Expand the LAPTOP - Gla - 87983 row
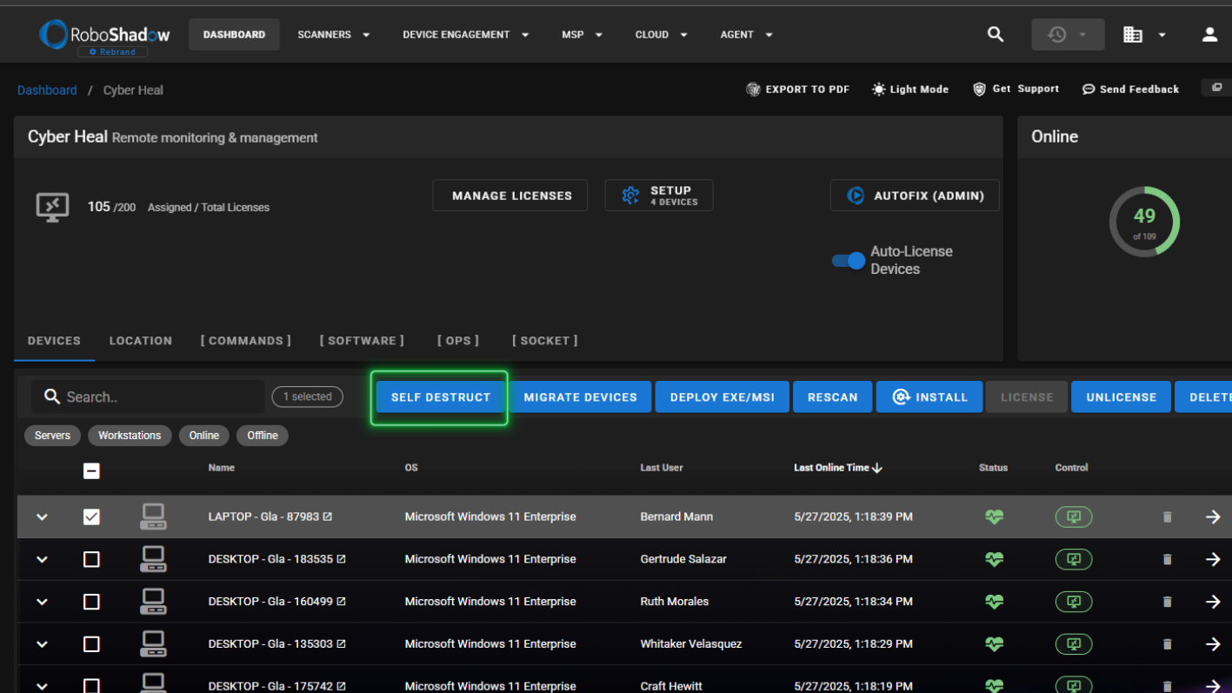1232x693 pixels. 42,516
